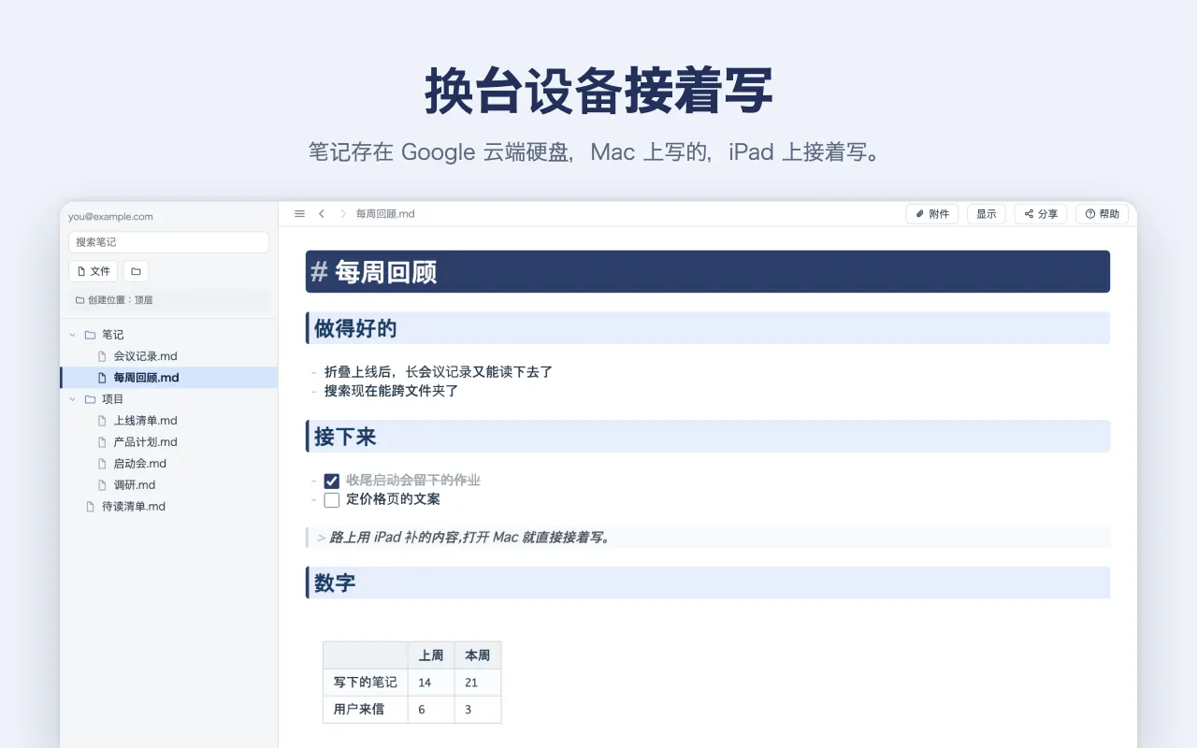1197x748 pixels.
Task: Focus the 搜索笔记 search field
Action: coord(168,242)
